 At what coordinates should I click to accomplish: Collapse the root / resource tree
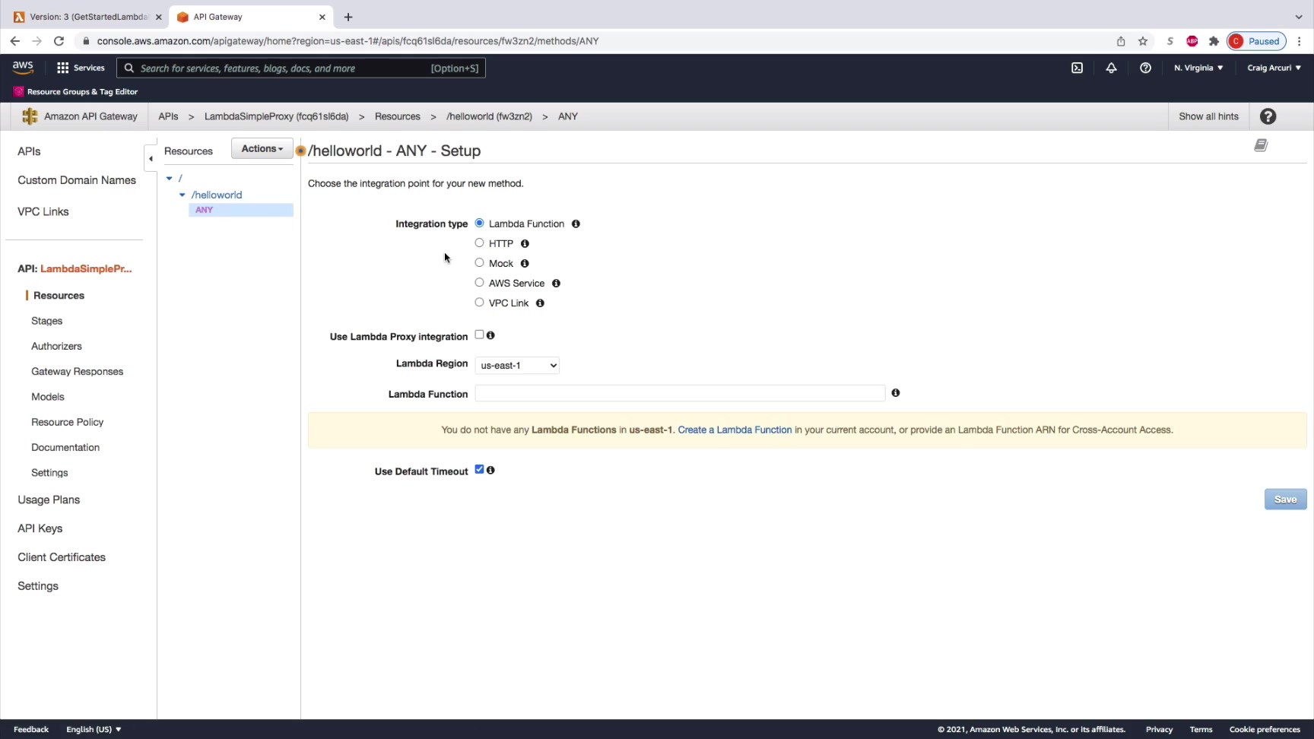pos(170,178)
